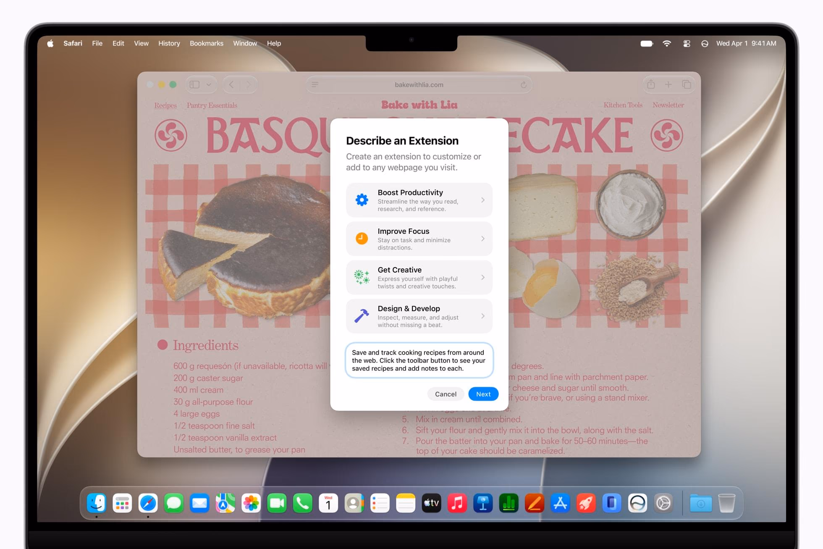Launch Music from the Dock
The image size is (823, 549).
(x=457, y=503)
